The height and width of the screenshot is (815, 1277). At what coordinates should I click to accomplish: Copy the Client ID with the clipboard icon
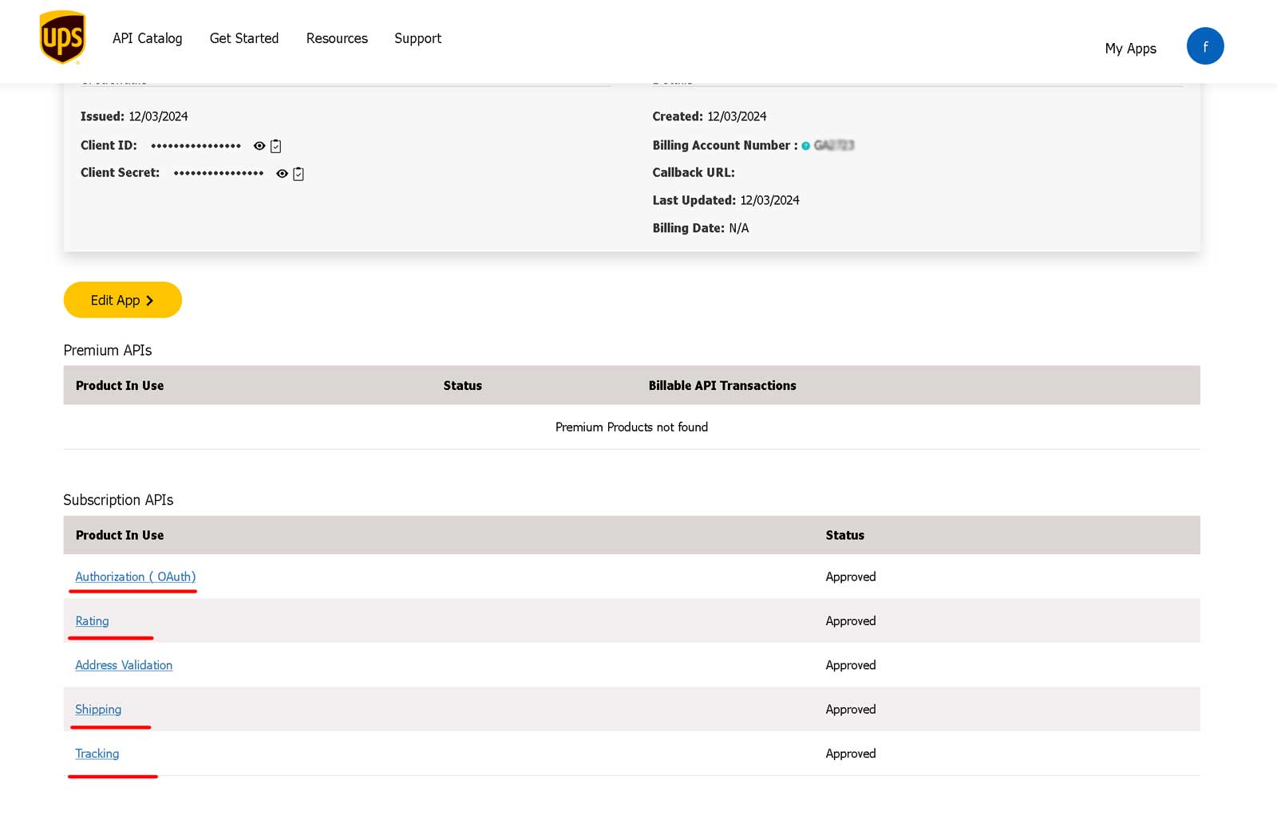coord(276,146)
